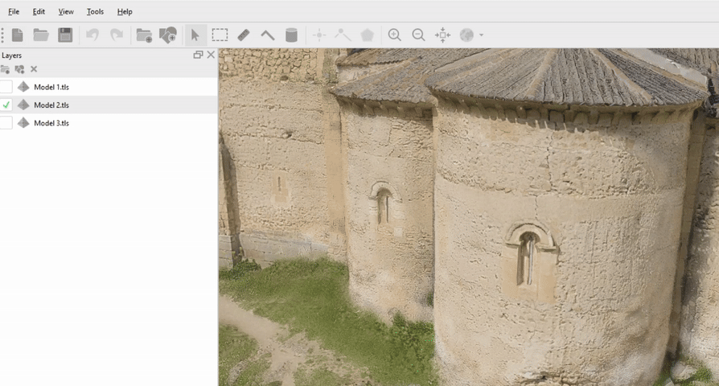Pick the cylinder volume tool
The image size is (719, 386).
[291, 35]
